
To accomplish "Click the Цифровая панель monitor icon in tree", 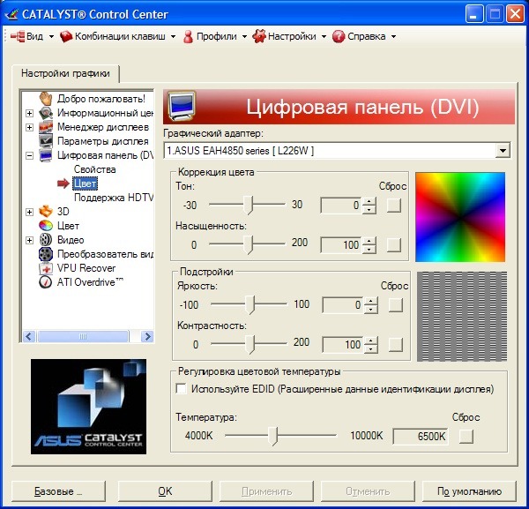I will (46, 155).
